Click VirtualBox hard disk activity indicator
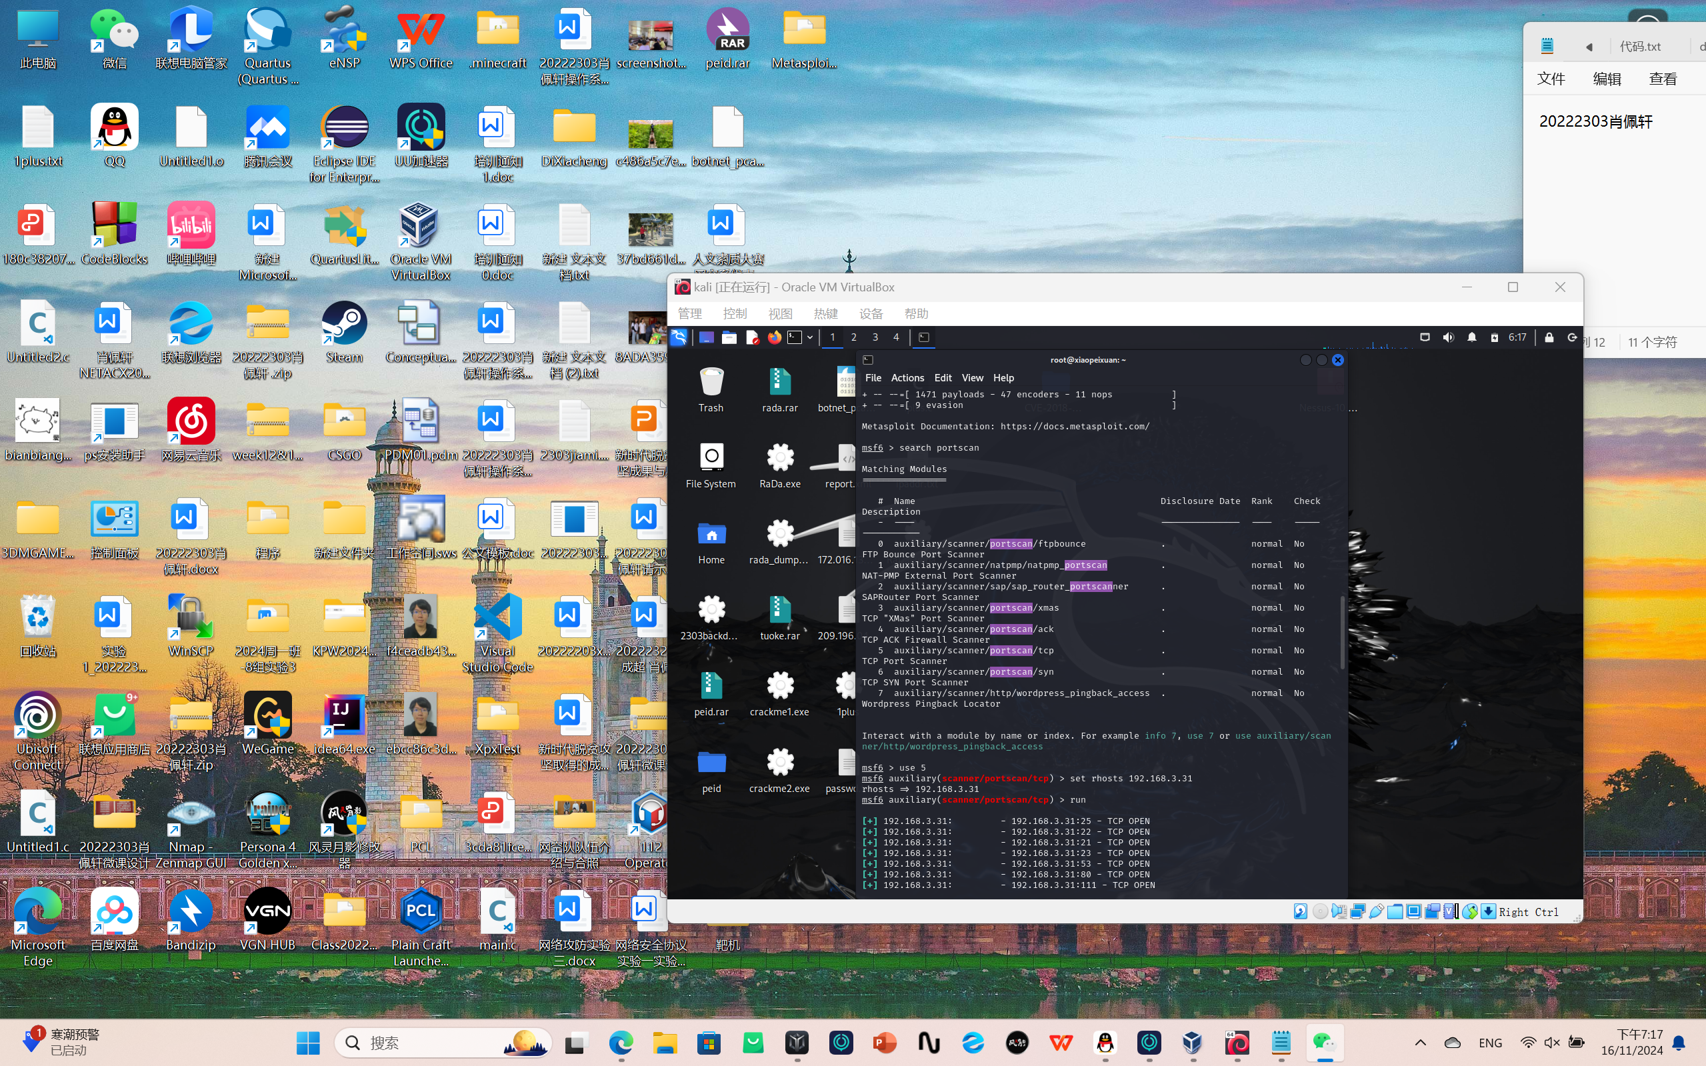Viewport: 1706px width, 1066px height. point(1301,911)
